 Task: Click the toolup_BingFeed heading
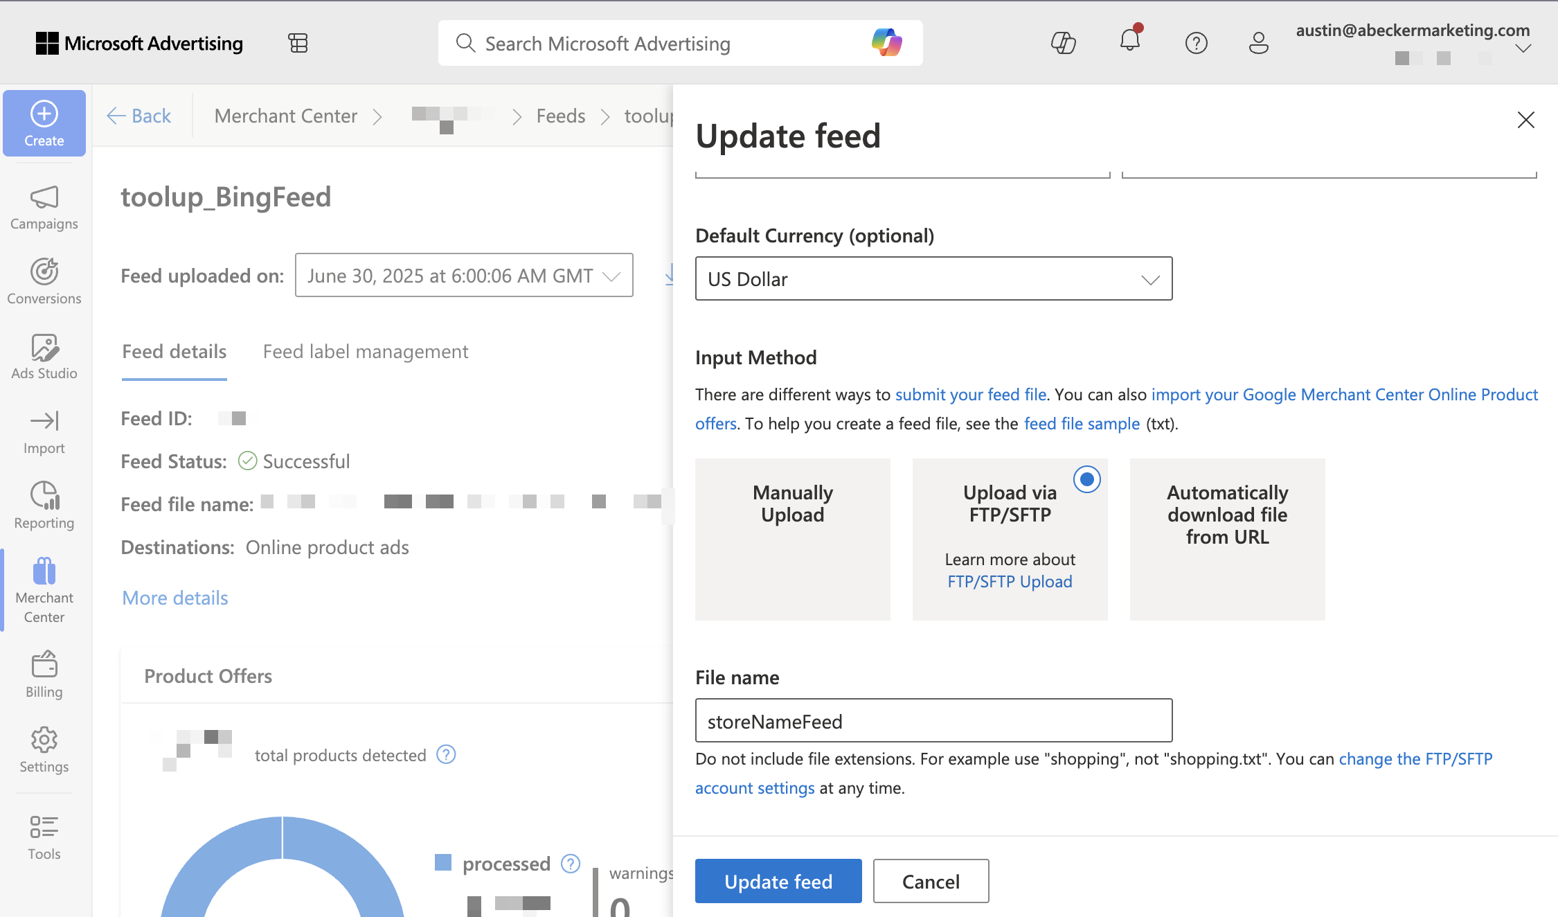coord(226,197)
